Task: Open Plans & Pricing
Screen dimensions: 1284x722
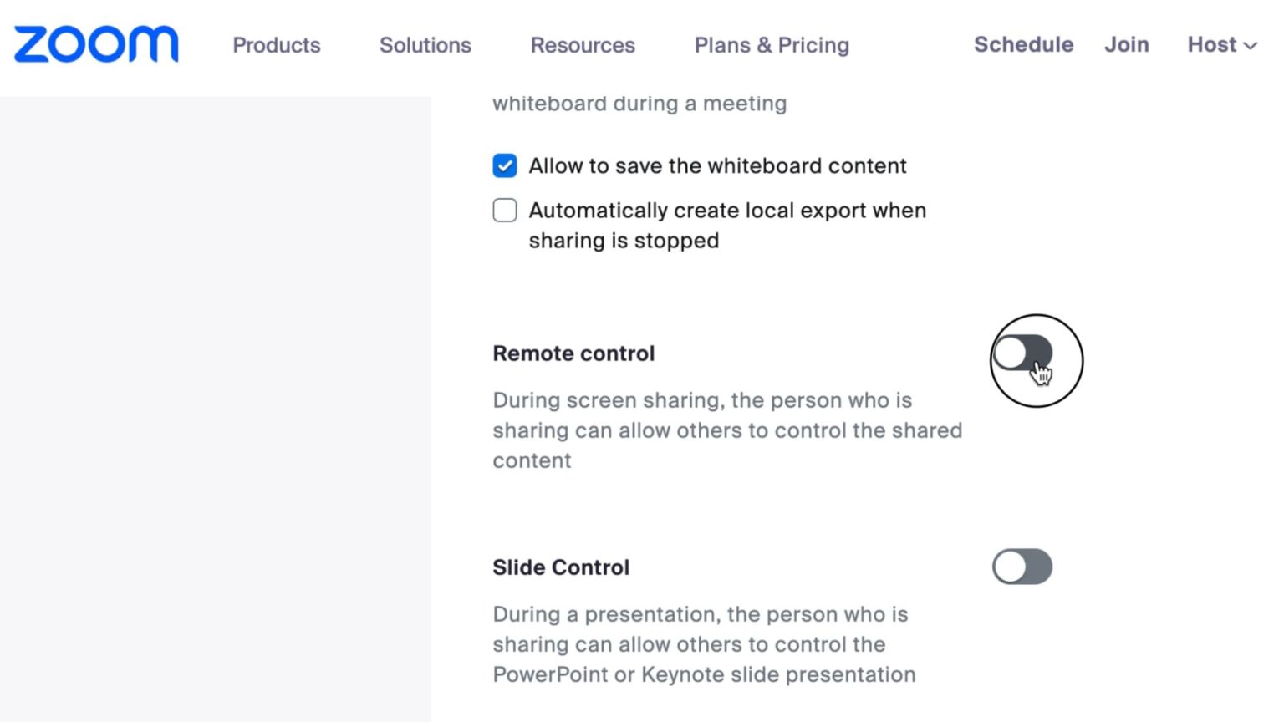Action: [771, 46]
